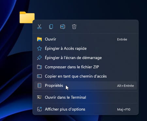Select Compresser dans le fichier ZIP

(x=86, y=67)
